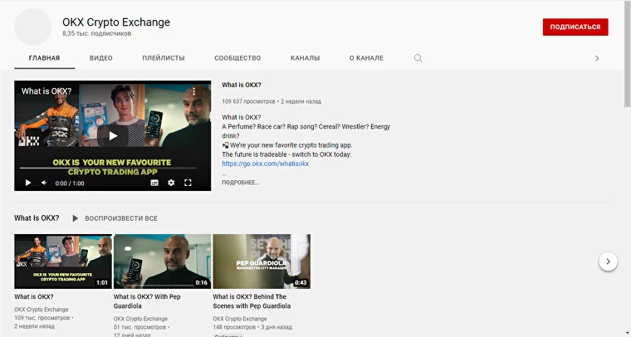631x337 pixels.
Task: Show next videos in the playlist carousel
Action: 608,261
